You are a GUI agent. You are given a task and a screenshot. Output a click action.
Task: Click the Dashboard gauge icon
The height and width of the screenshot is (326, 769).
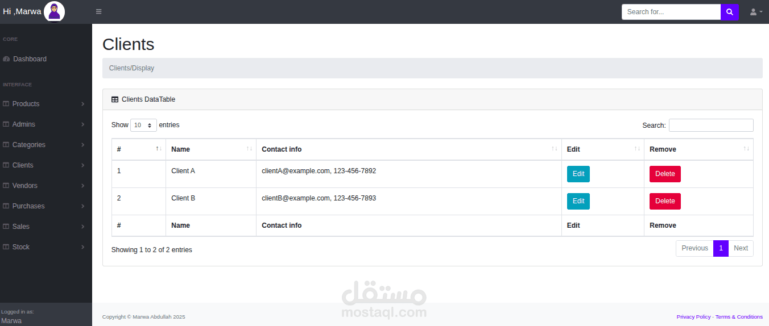[x=6, y=59]
